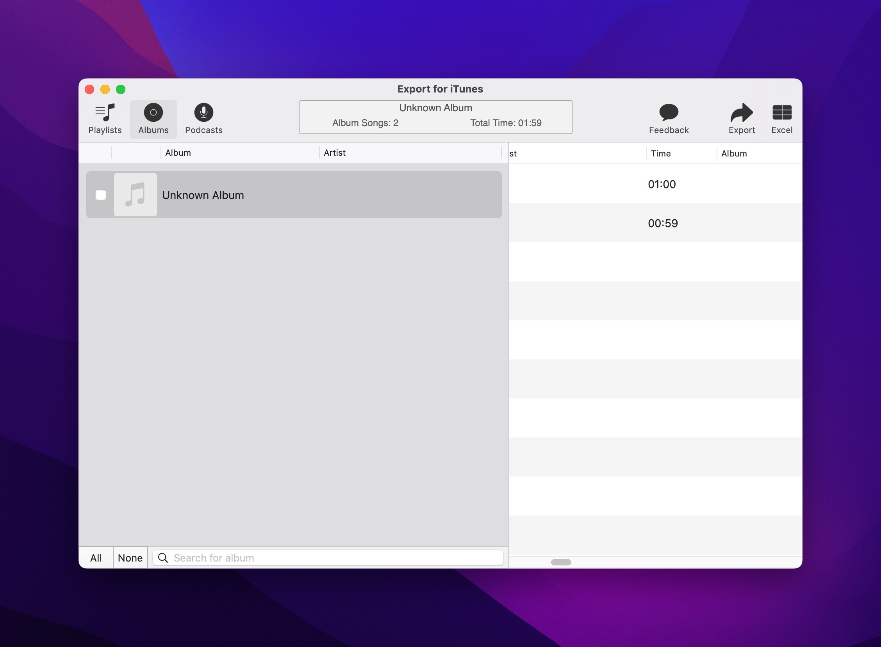
Task: Sort by the Album column header
Action: click(x=178, y=153)
